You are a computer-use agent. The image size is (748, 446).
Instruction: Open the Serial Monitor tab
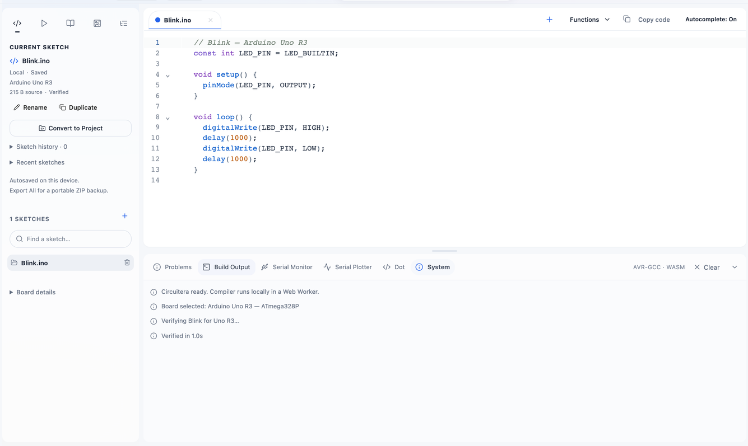tap(287, 267)
